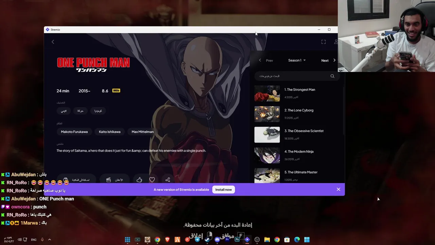Open cast member Max Mittelman
The width and height of the screenshot is (435, 245).
click(142, 132)
